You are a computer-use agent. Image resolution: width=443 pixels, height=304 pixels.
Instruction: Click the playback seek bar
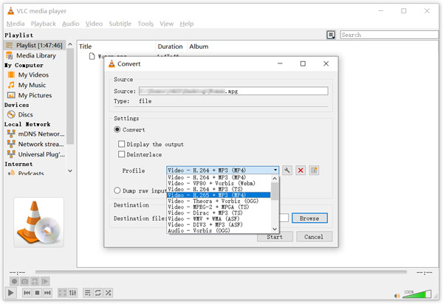click(x=221, y=272)
